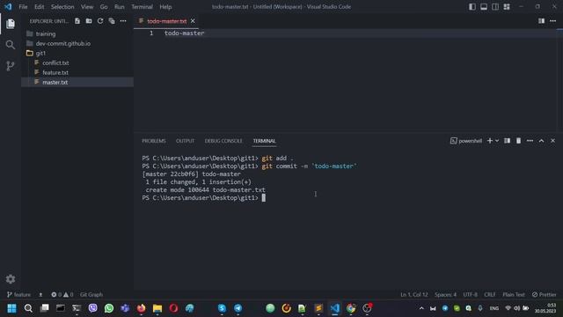563x317 pixels.
Task: Open conflict.txt in the Explorer
Action: point(77,63)
